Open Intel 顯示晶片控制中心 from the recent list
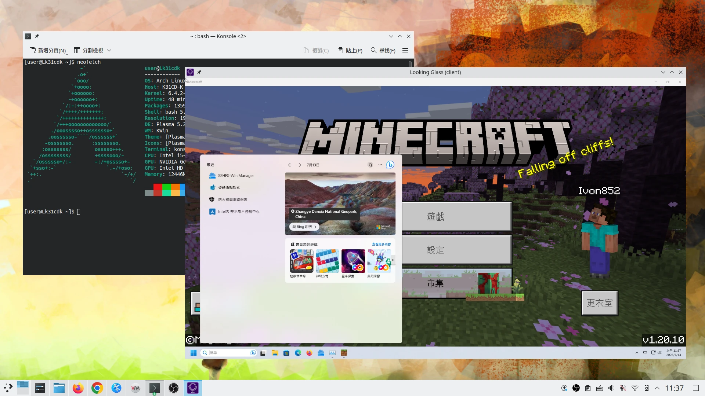Screen dimensions: 705x396 [238, 212]
